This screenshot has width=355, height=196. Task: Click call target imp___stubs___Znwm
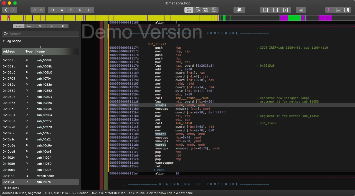pos(192,98)
